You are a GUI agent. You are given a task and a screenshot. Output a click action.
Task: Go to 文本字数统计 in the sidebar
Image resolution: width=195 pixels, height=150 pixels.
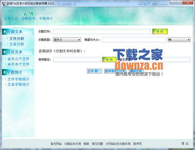pyautogui.click(x=19, y=84)
